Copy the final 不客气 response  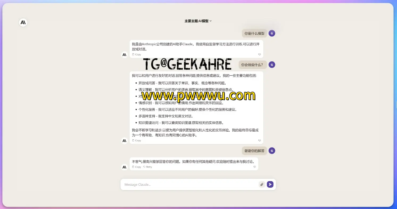pyautogui.click(x=137, y=167)
